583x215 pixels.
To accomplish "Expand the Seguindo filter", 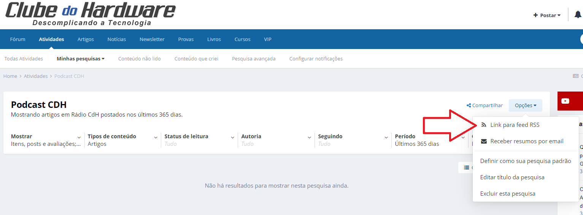I will 353,140.
